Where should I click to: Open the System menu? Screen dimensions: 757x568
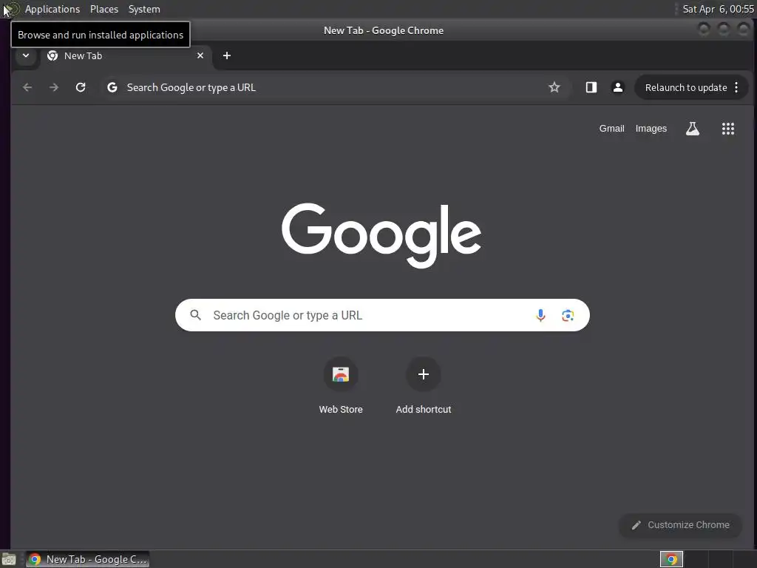point(144,9)
